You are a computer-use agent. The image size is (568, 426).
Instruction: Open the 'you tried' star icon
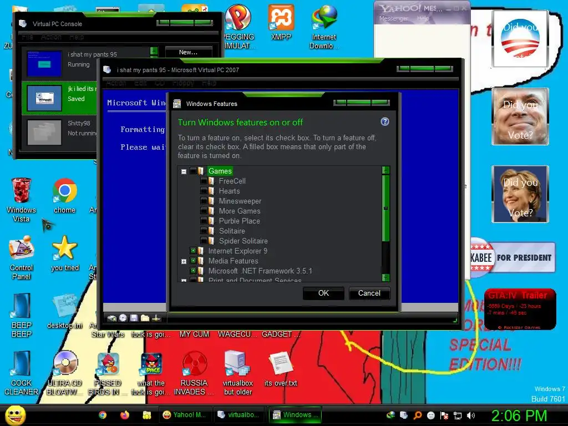click(x=64, y=253)
